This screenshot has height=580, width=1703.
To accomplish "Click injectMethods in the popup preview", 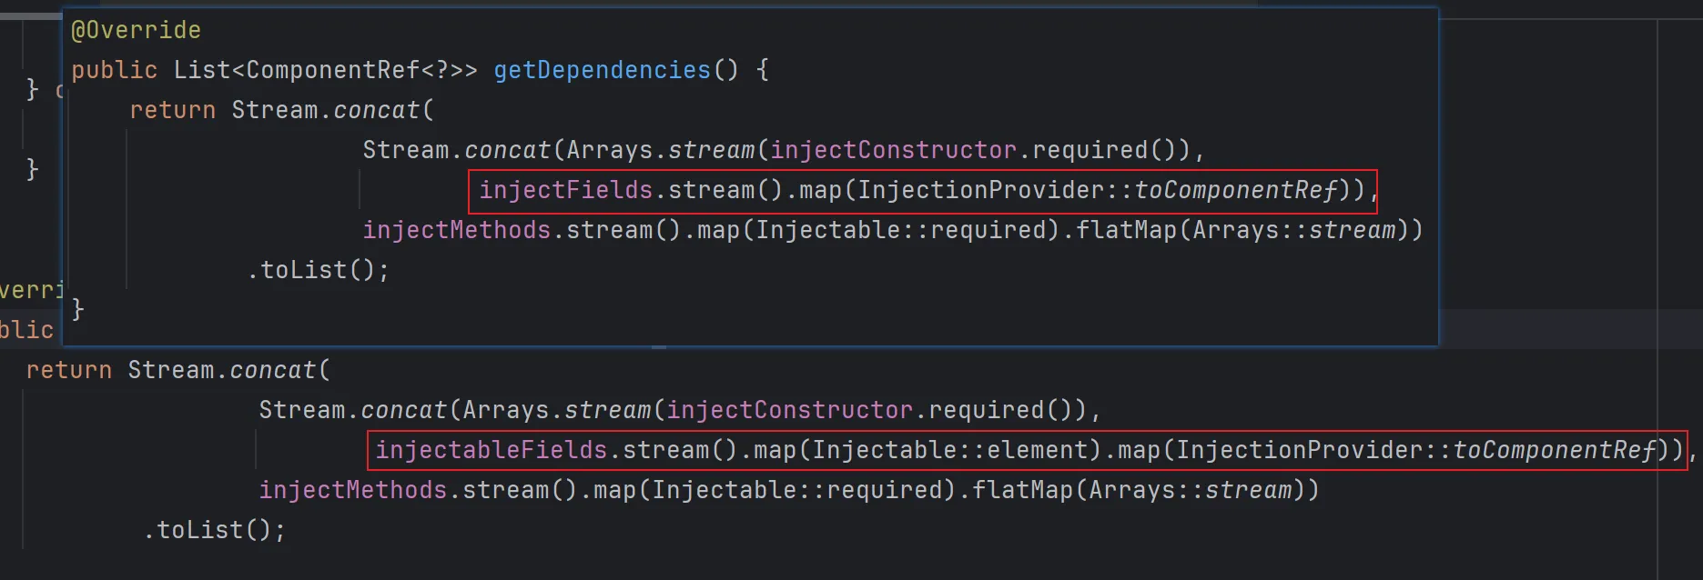I will 456,230.
